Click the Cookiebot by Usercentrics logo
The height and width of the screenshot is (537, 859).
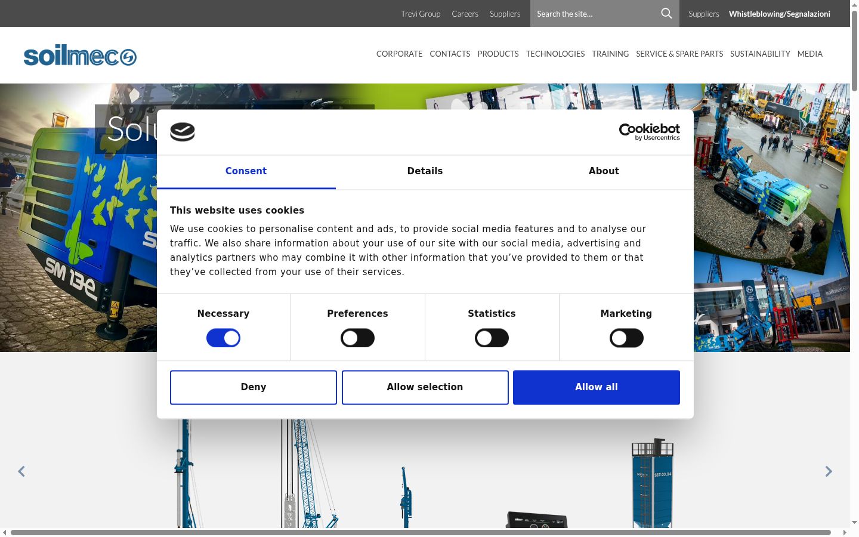[x=649, y=132]
